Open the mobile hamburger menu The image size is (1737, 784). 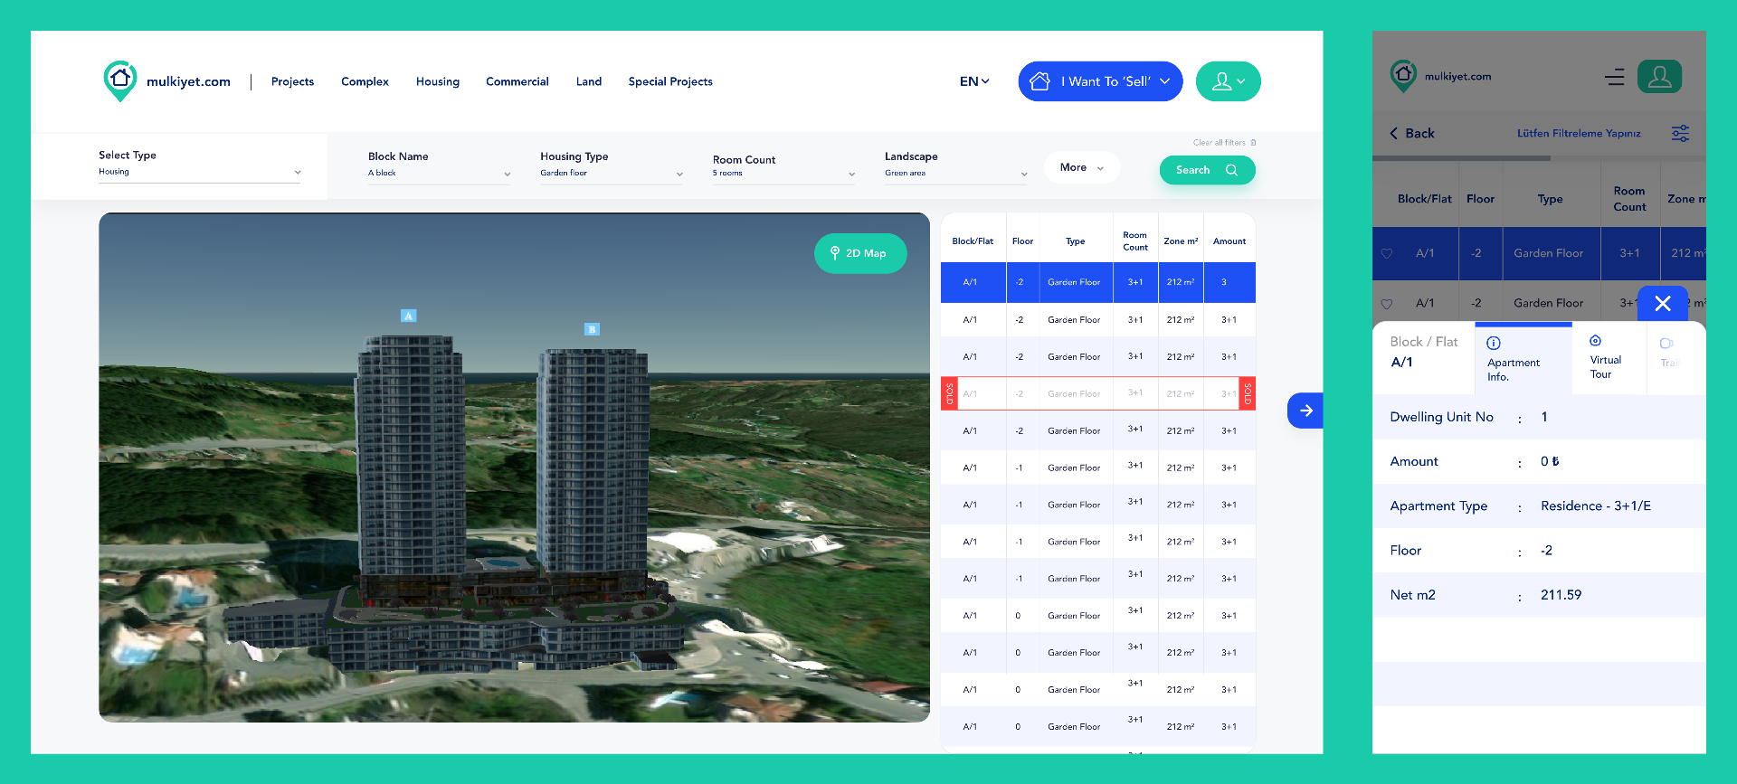pos(1615,77)
